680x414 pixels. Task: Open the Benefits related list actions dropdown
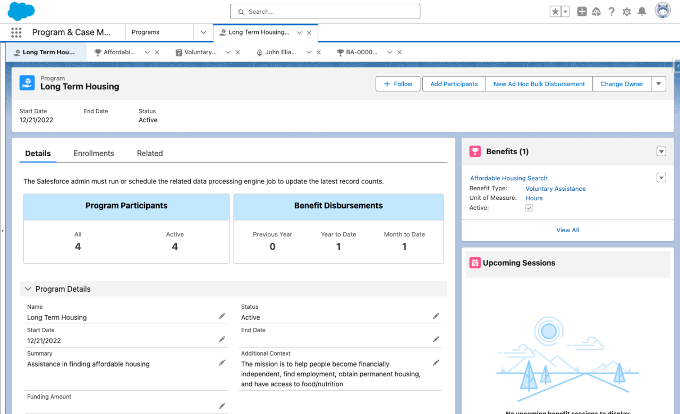point(661,151)
